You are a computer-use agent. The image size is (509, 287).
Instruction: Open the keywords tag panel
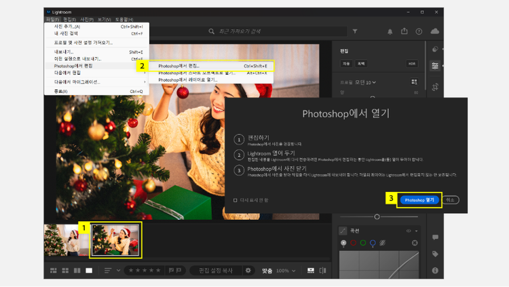tap(435, 254)
